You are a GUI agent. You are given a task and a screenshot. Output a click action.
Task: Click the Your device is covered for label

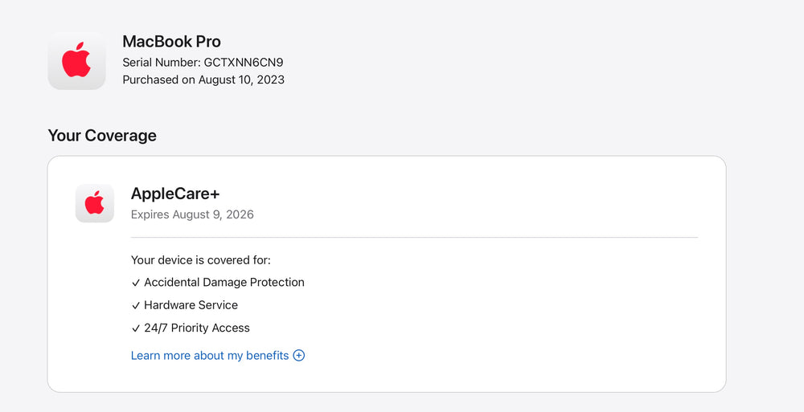point(201,260)
